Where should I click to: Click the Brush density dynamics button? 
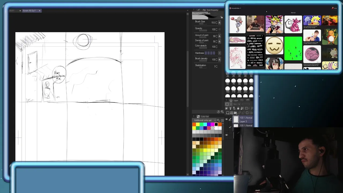point(219,60)
